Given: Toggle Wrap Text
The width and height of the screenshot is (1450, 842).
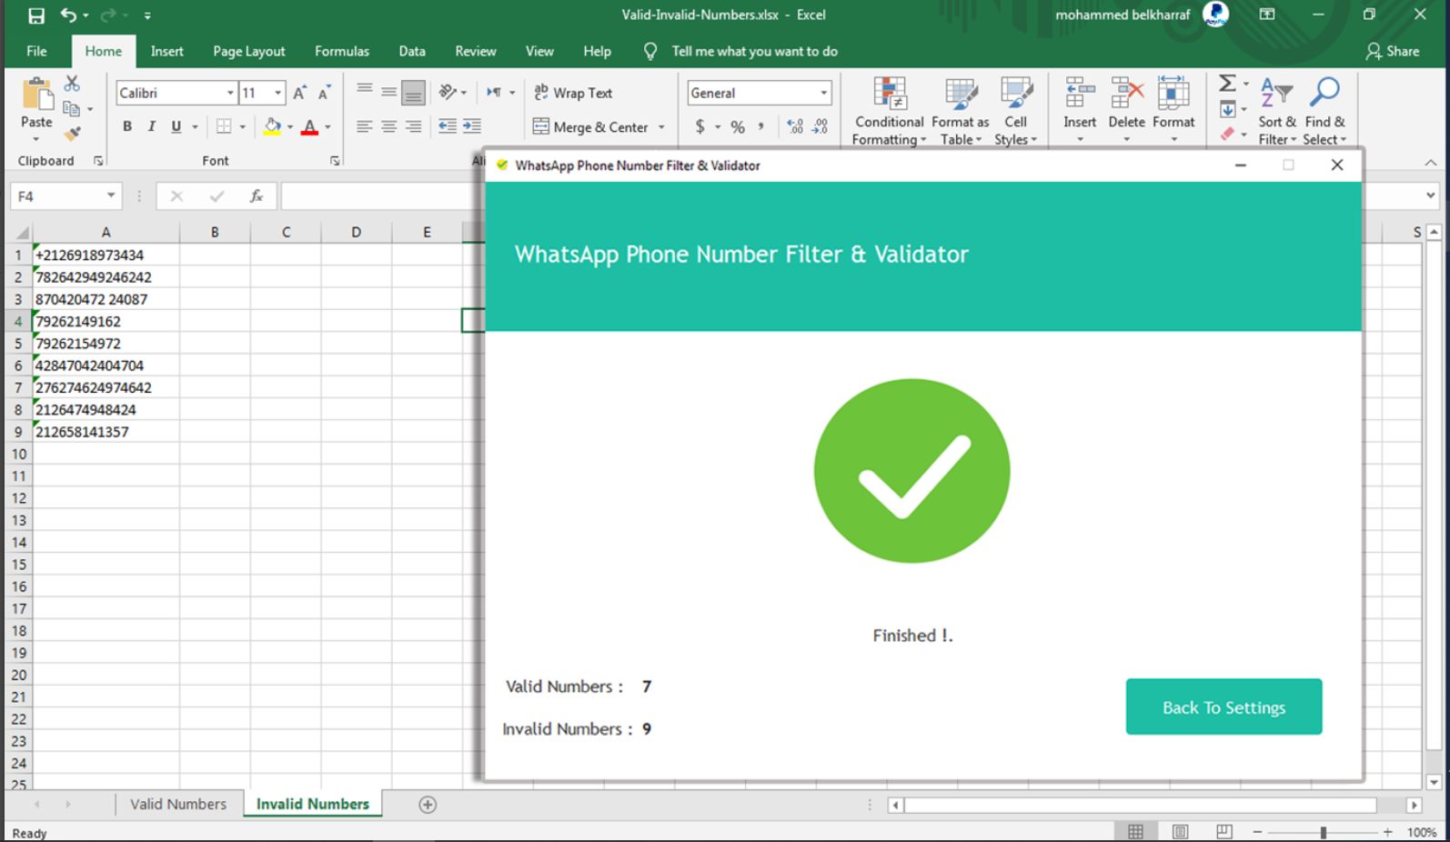Looking at the screenshot, I should (573, 93).
